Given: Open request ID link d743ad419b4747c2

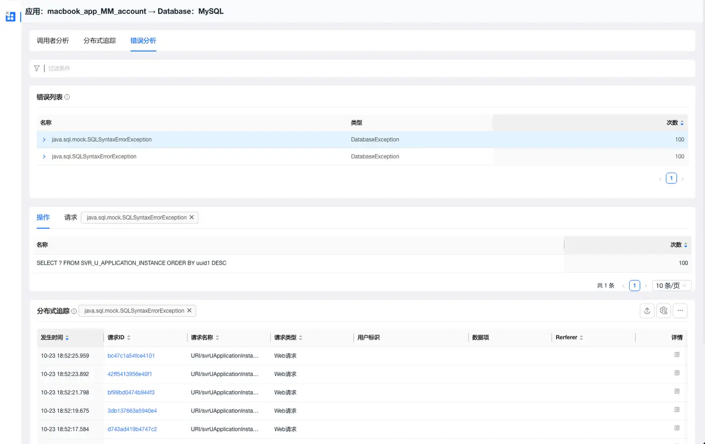Looking at the screenshot, I should pyautogui.click(x=132, y=429).
